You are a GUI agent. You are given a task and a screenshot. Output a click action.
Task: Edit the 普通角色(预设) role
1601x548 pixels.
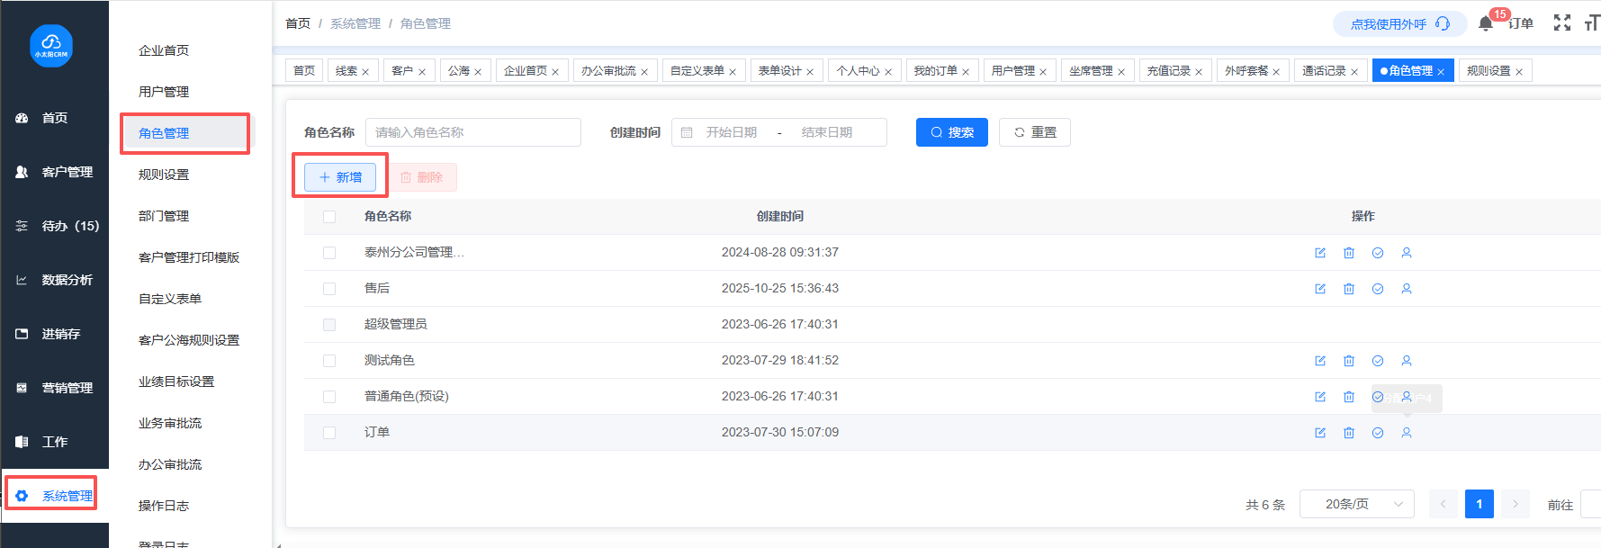[x=1320, y=397]
